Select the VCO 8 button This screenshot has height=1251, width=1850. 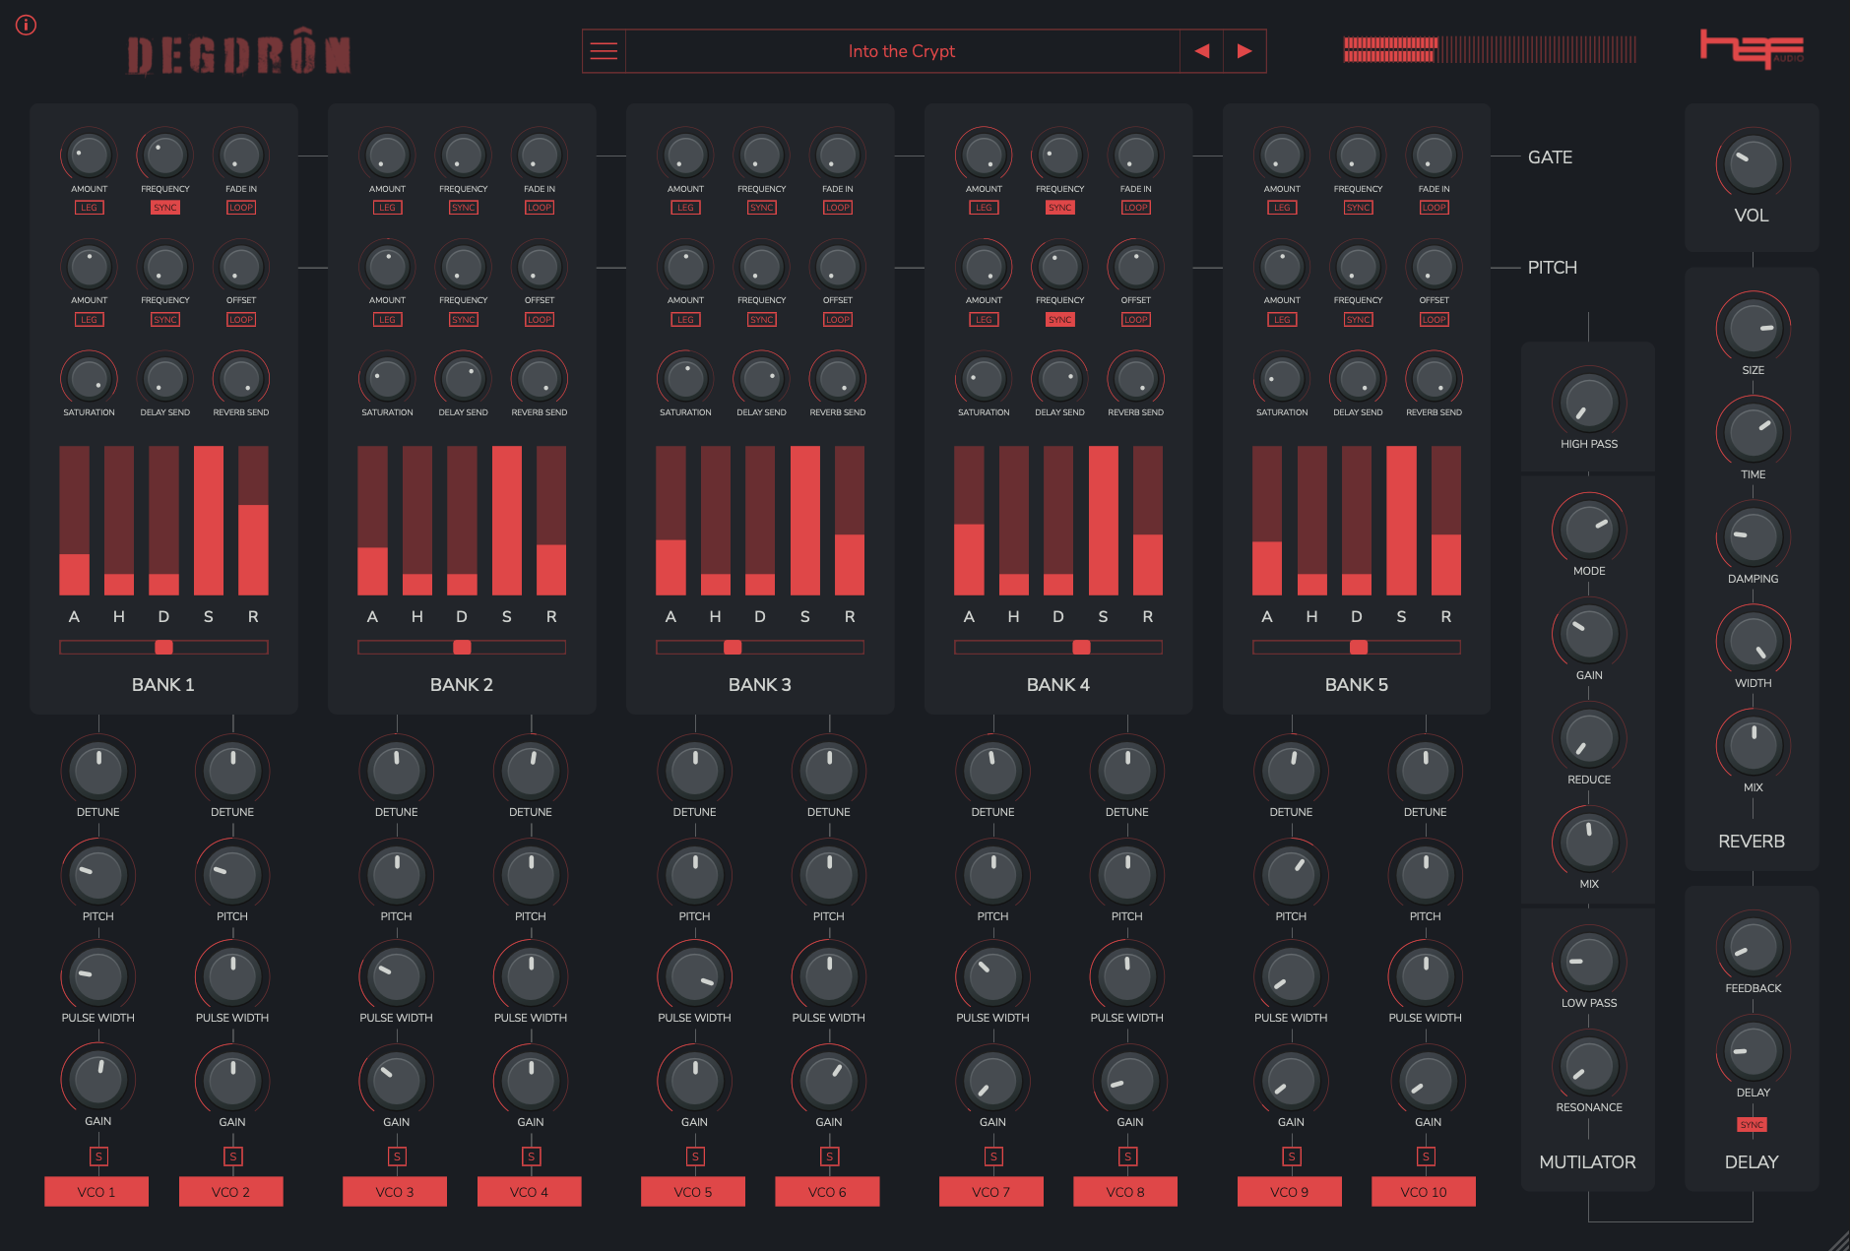(1125, 1192)
